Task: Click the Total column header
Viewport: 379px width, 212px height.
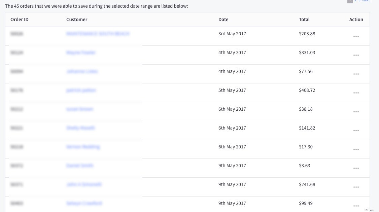Action: tap(304, 20)
